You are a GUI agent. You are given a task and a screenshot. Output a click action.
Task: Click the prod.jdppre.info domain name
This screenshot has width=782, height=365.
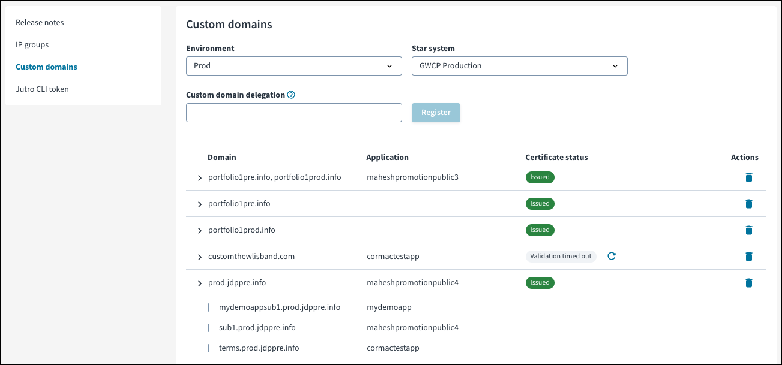(237, 283)
